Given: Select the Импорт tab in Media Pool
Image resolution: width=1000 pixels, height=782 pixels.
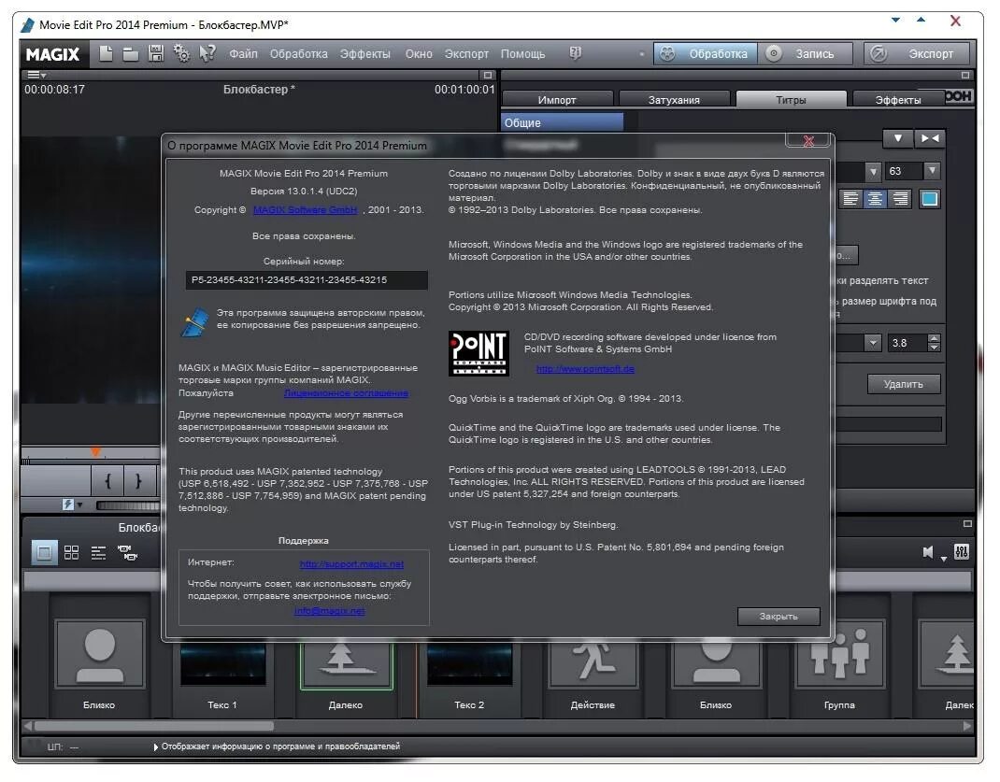Looking at the screenshot, I should (557, 99).
